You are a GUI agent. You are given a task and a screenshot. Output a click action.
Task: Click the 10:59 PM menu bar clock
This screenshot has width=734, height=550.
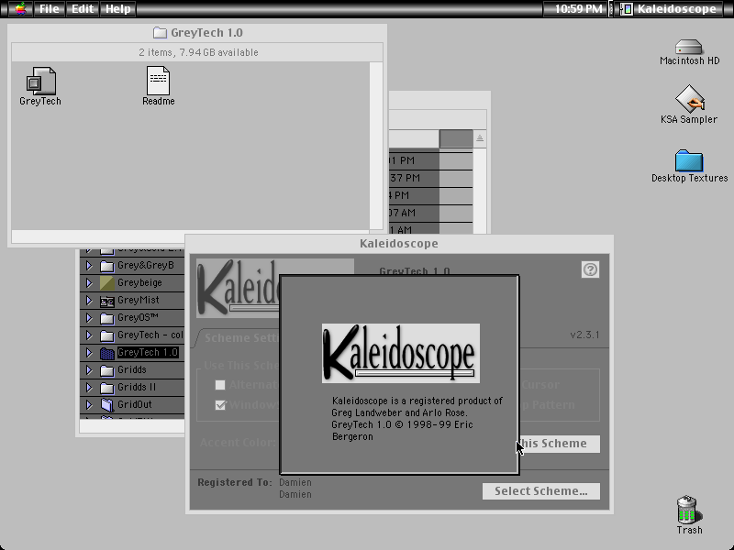coord(578,9)
